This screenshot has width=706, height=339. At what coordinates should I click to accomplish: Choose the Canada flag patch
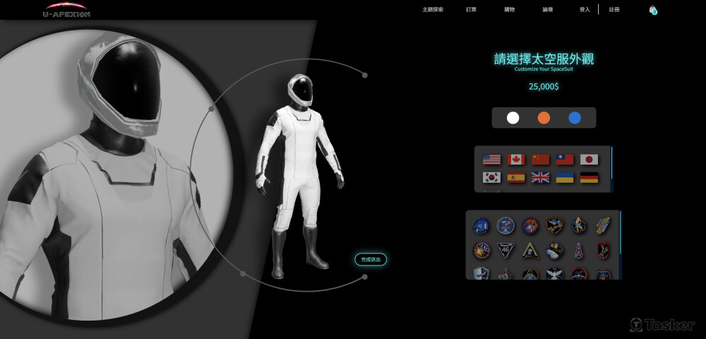pos(516,160)
